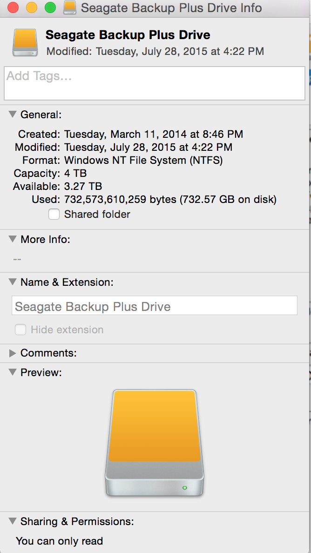Click the "You can only read" text

click(x=60, y=541)
